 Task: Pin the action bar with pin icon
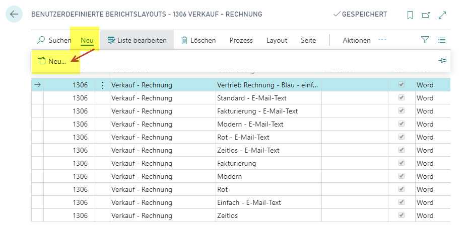tap(442, 61)
